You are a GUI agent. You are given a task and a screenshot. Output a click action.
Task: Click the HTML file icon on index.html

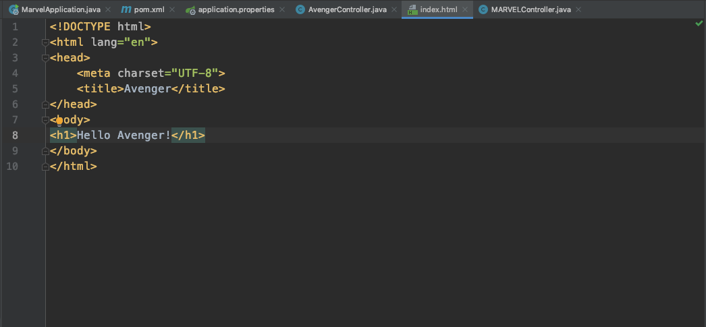pyautogui.click(x=412, y=9)
